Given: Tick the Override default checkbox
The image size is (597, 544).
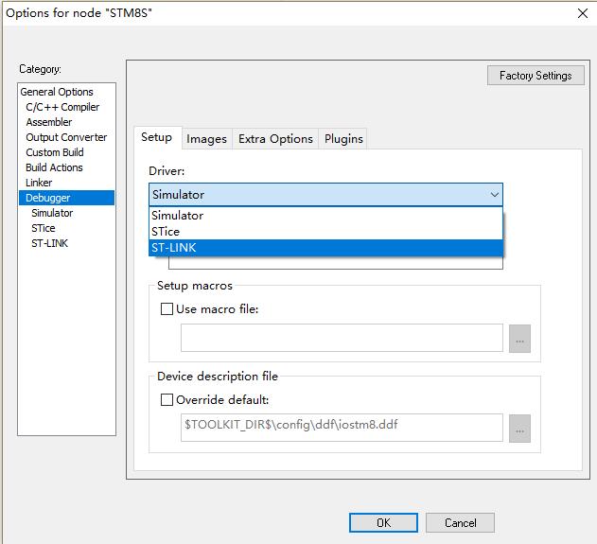Looking at the screenshot, I should [x=167, y=399].
